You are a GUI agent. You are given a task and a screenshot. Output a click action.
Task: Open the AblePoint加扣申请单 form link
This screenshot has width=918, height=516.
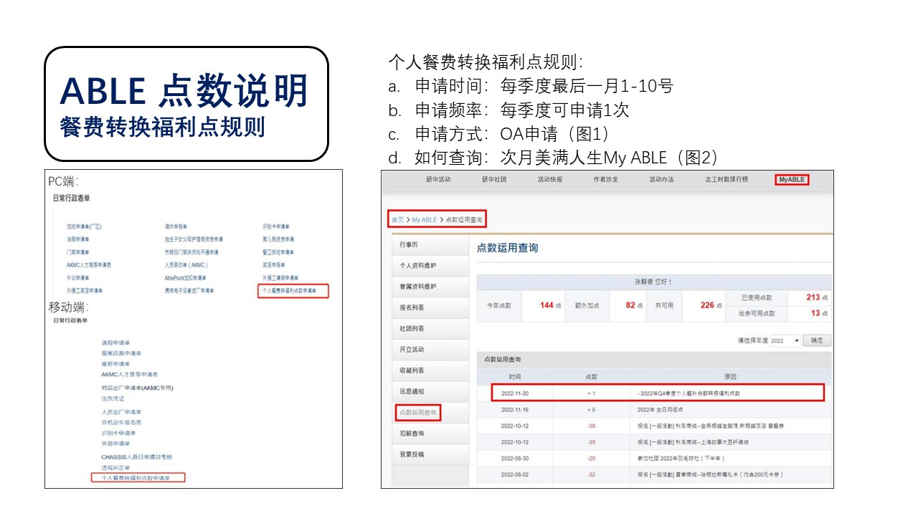[184, 278]
